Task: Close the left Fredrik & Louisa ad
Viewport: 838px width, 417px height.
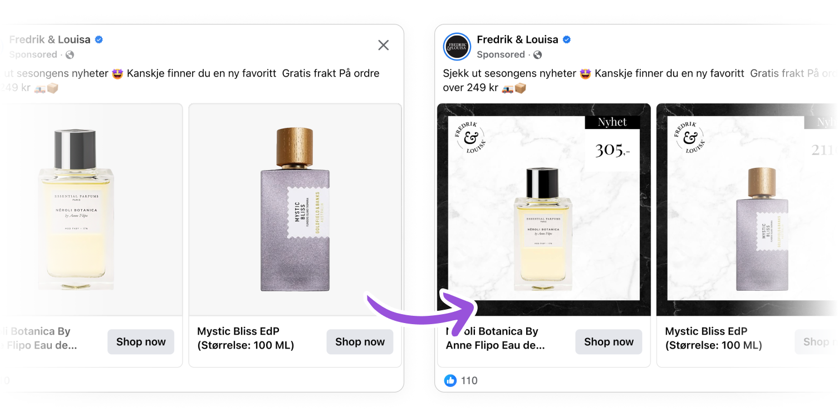Action: [x=383, y=45]
